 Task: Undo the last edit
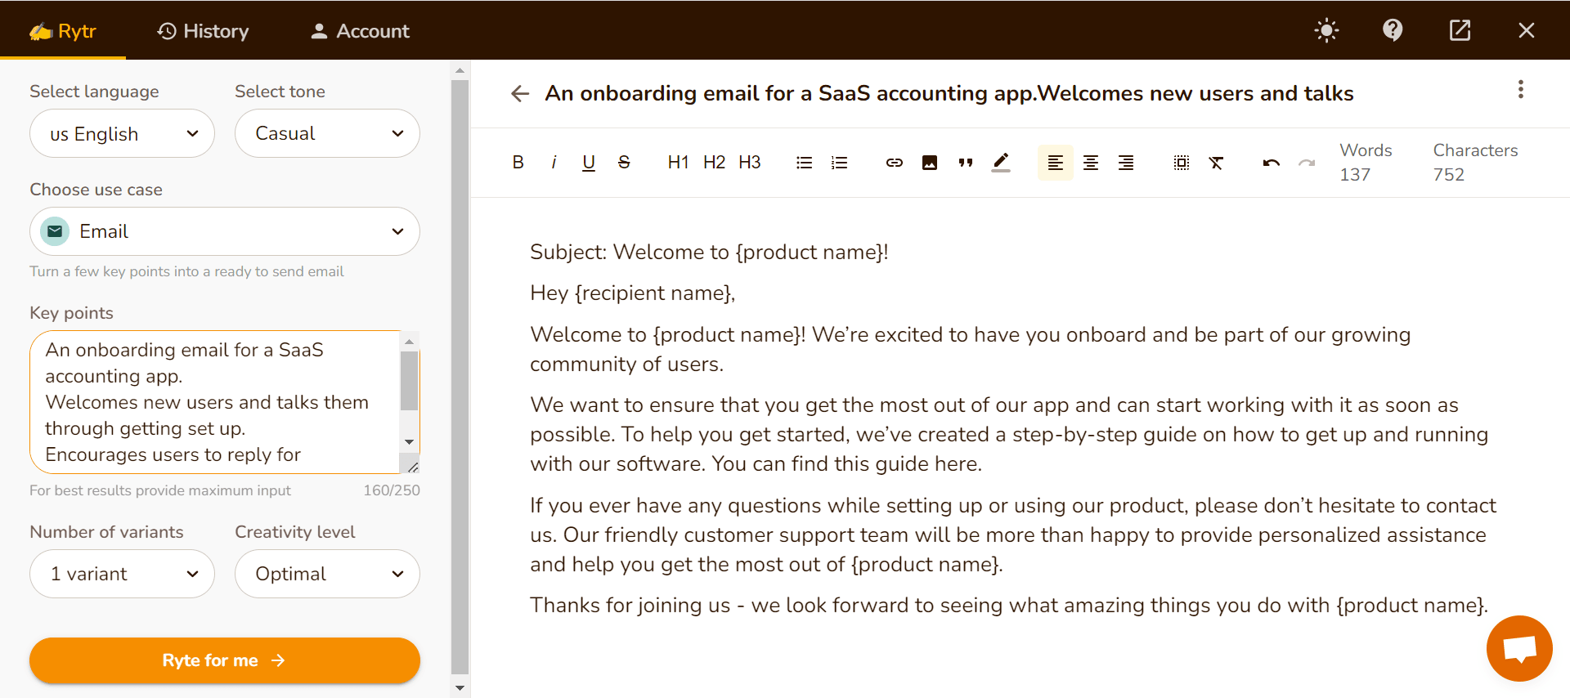pyautogui.click(x=1271, y=163)
